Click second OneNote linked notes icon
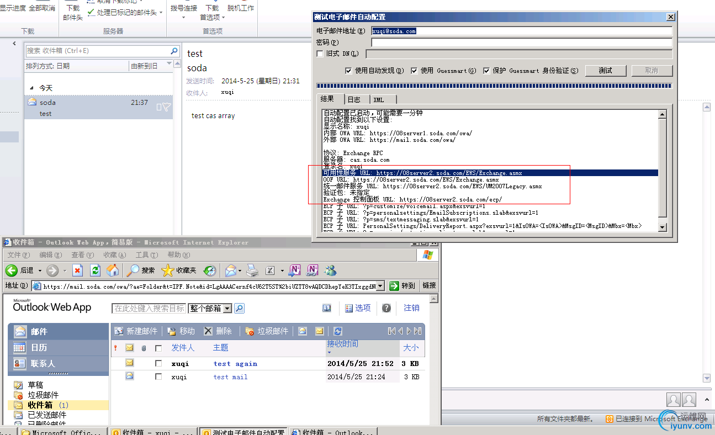The height and width of the screenshot is (435, 715). (313, 270)
